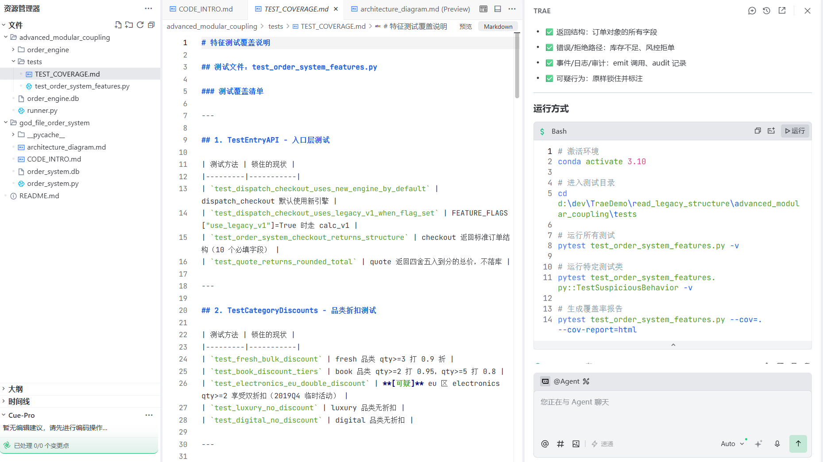823x462 pixels.
Task: Open more editor actions menu
Action: pyautogui.click(x=512, y=9)
